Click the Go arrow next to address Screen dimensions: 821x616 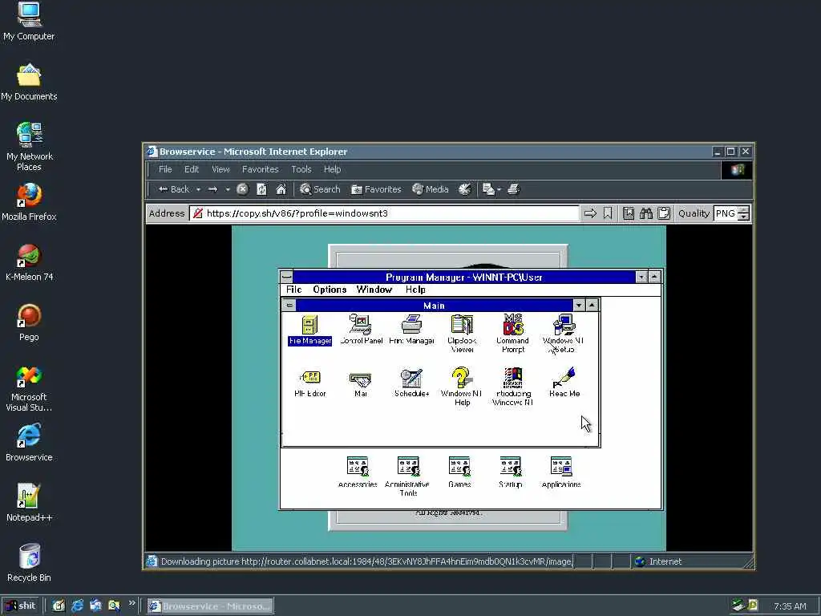[x=590, y=213]
